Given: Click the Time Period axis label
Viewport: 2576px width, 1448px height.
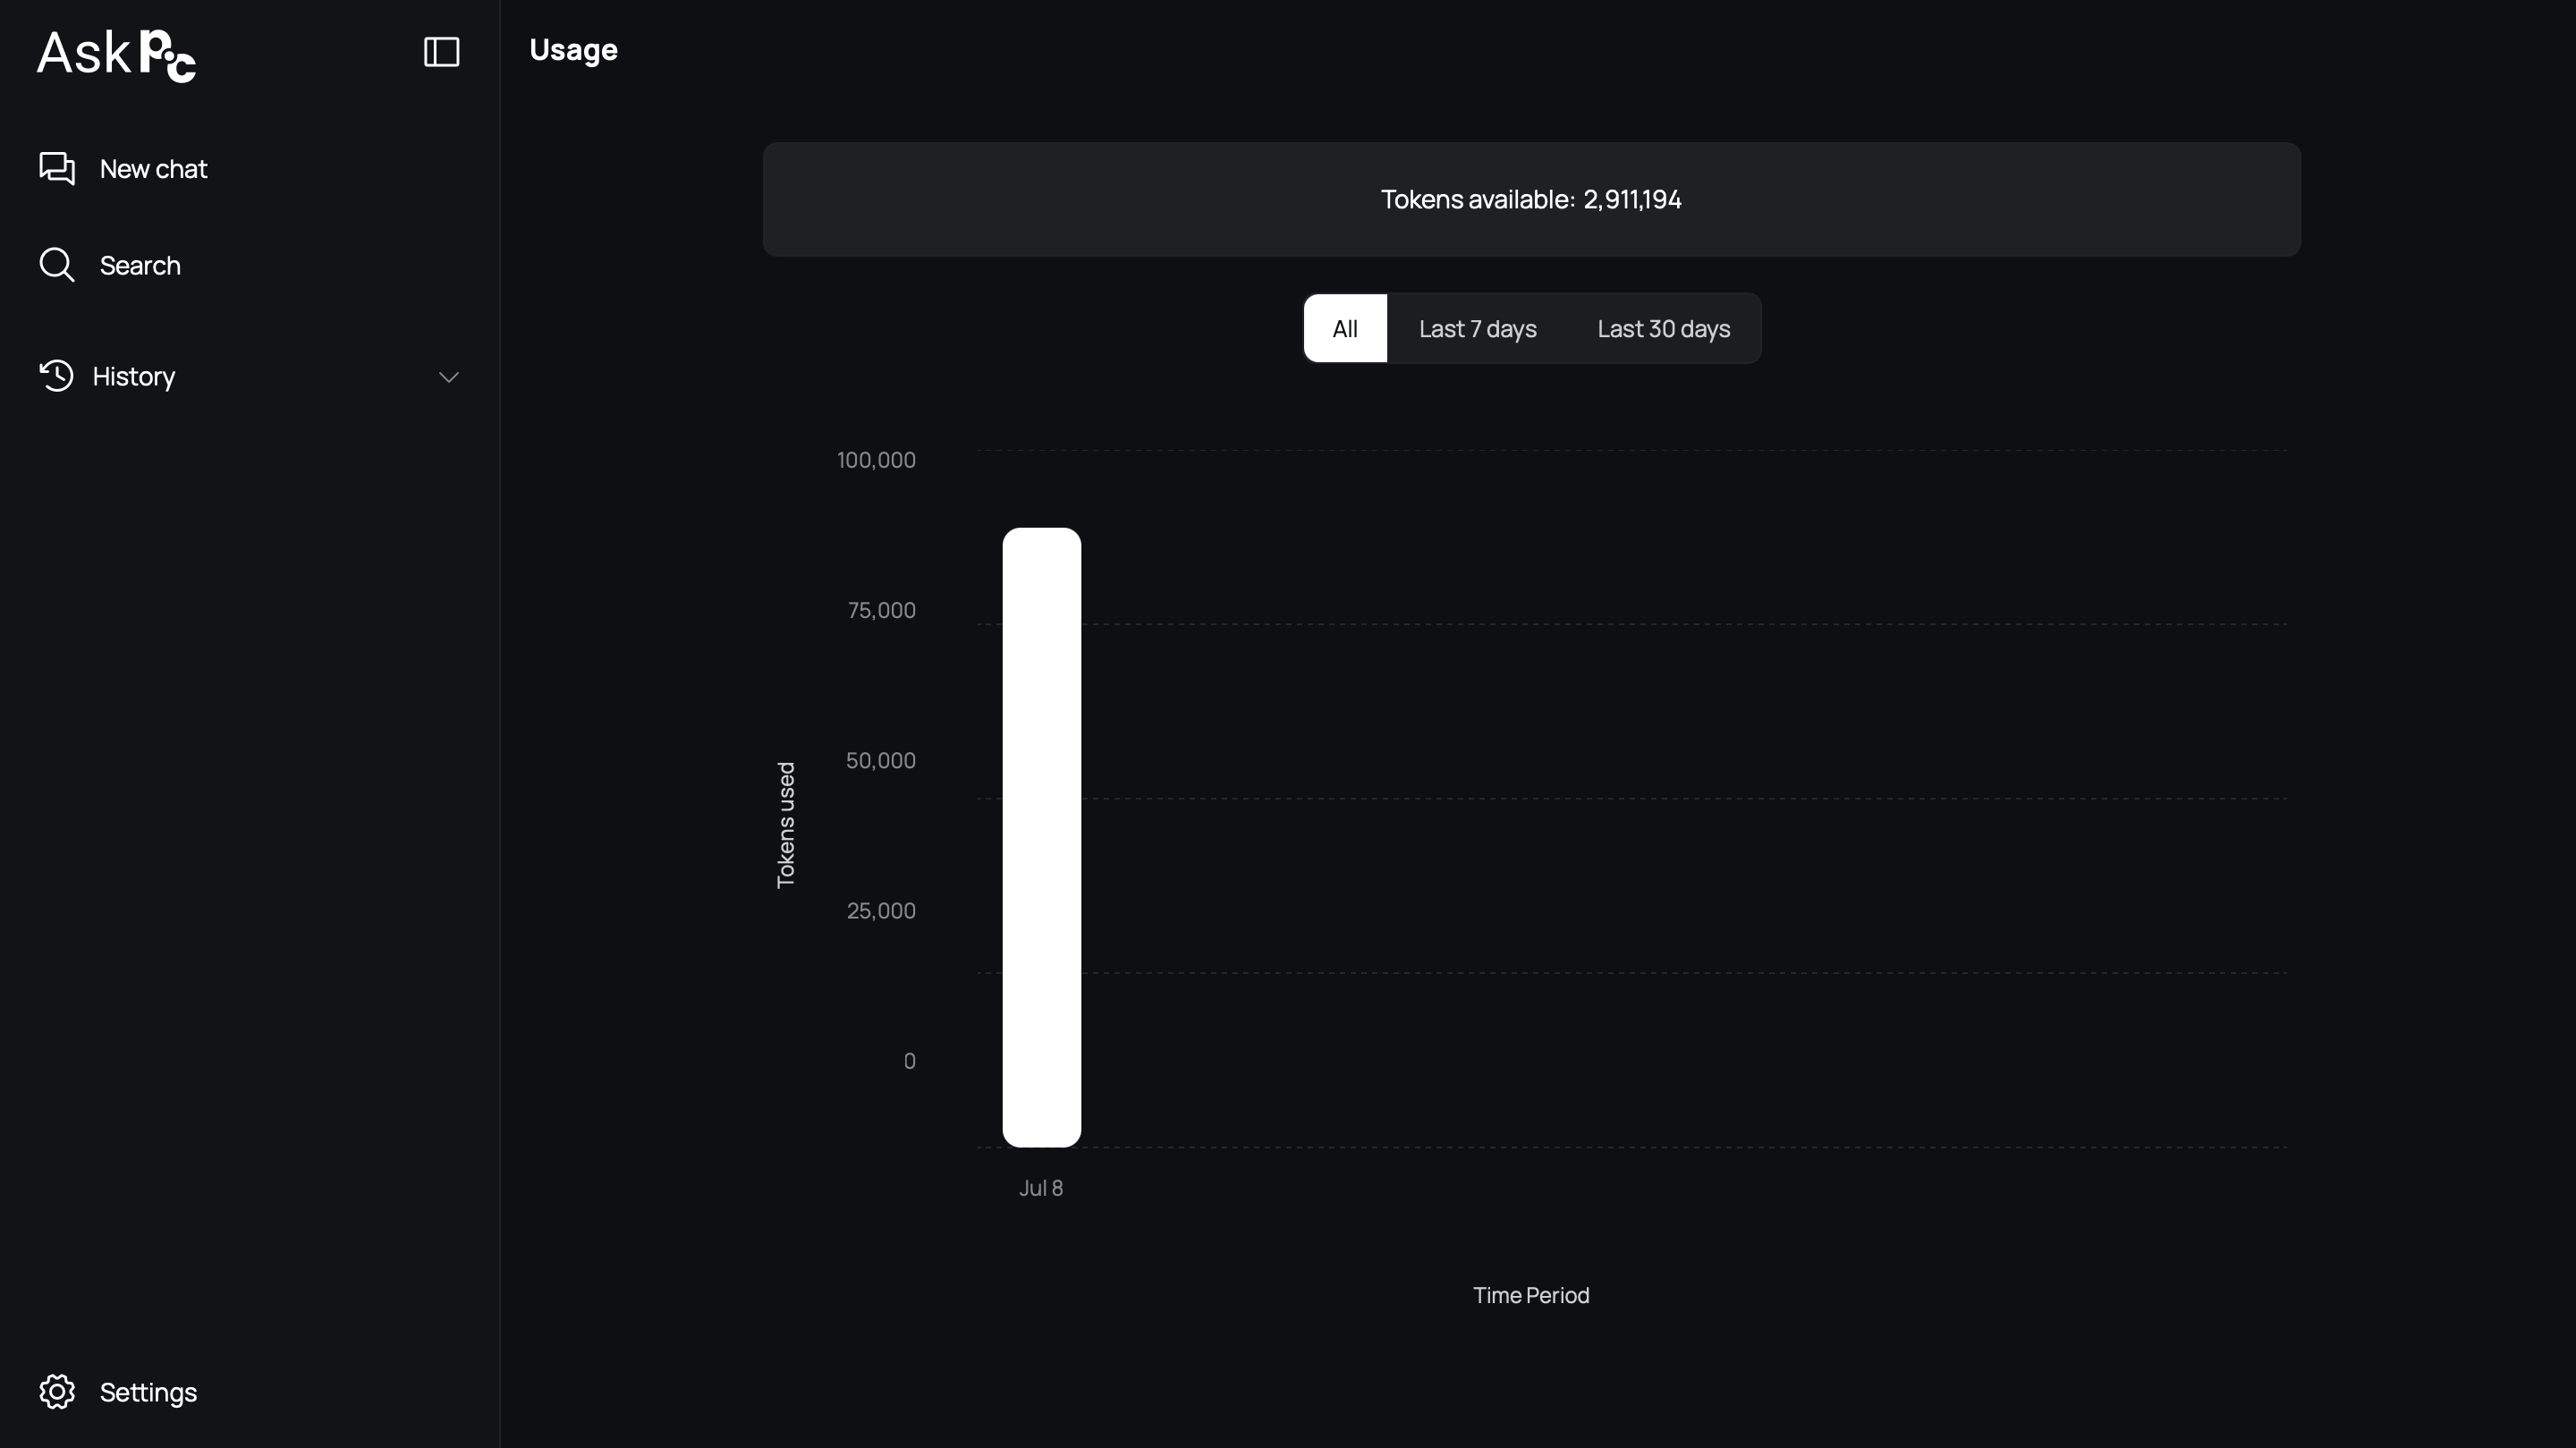Looking at the screenshot, I should 1531,1295.
